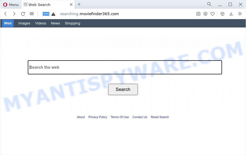Open the Privacy Policy link
This screenshot has height=155, width=246.
coord(98,117)
